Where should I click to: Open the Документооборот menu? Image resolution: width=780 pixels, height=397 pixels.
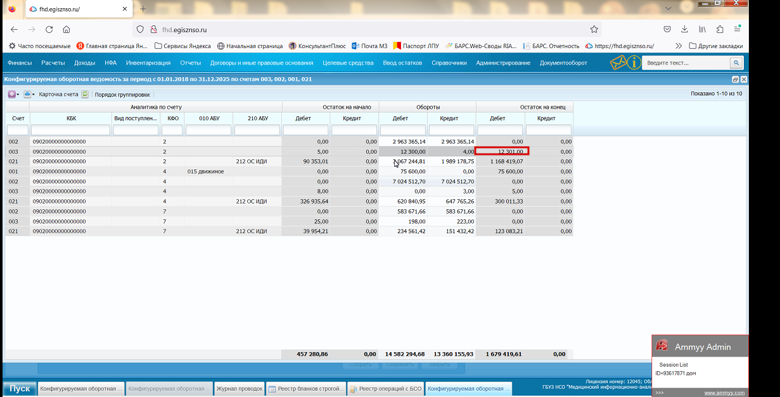563,63
